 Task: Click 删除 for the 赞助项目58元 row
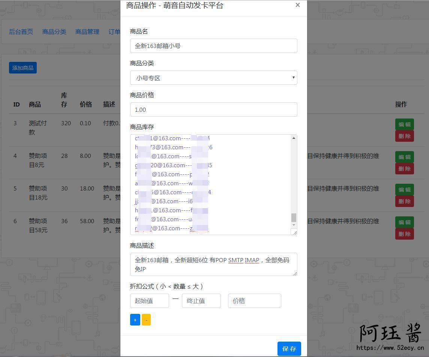404,234
